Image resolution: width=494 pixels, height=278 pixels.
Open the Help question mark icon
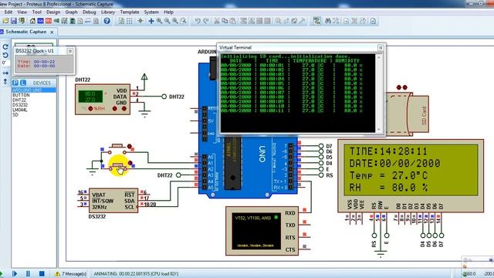point(107,21)
